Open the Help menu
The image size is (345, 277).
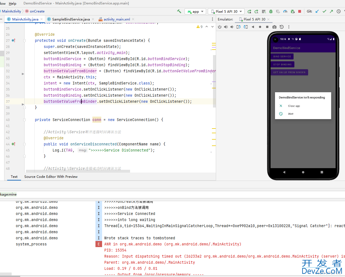[x=12, y=3]
